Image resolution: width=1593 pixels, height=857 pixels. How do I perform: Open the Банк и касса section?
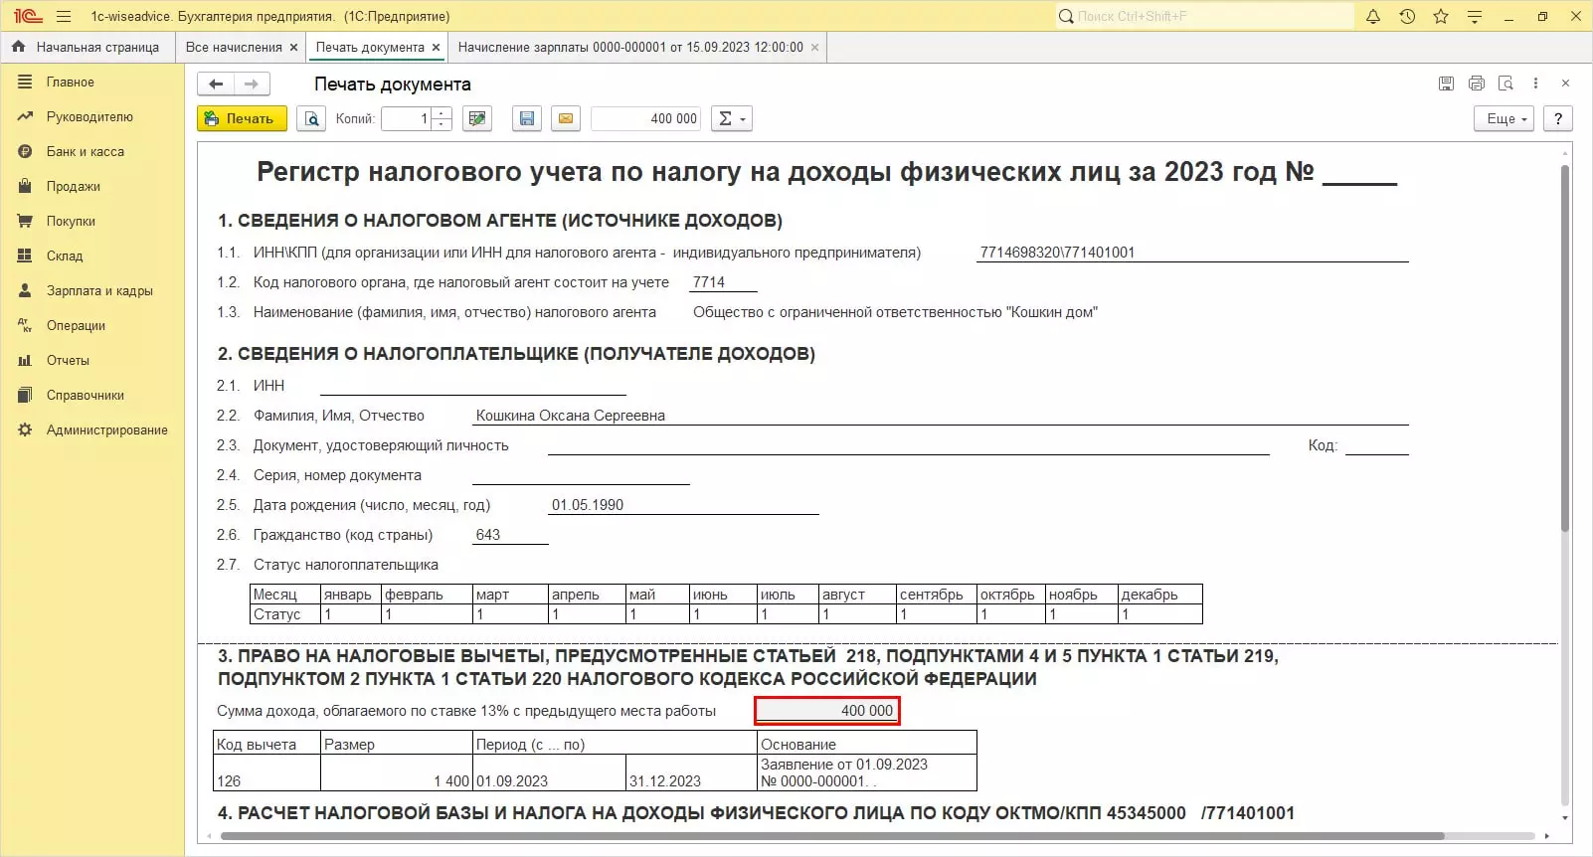coord(86,152)
